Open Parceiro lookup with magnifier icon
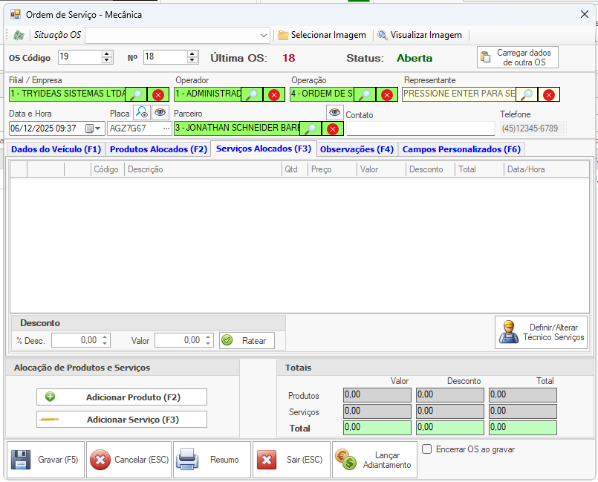This screenshot has height=482, width=598. 311,128
